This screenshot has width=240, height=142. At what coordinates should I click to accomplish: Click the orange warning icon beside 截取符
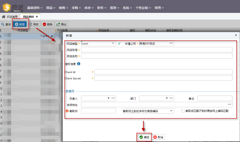(x=67, y=111)
